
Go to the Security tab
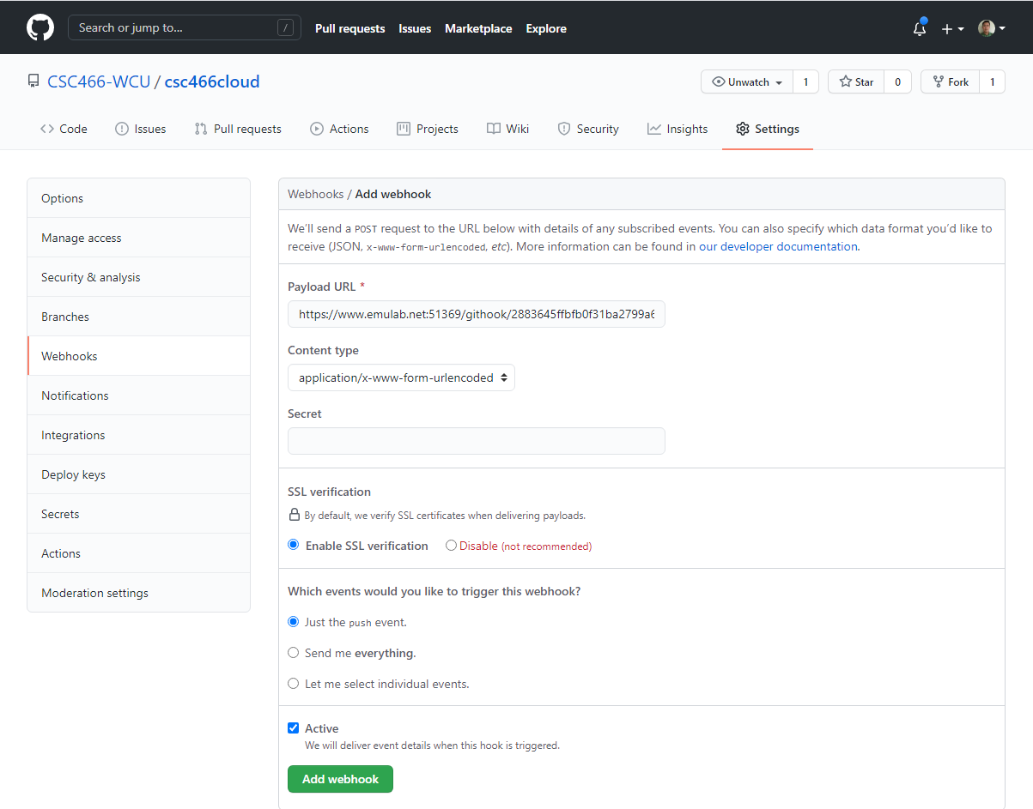tap(588, 129)
